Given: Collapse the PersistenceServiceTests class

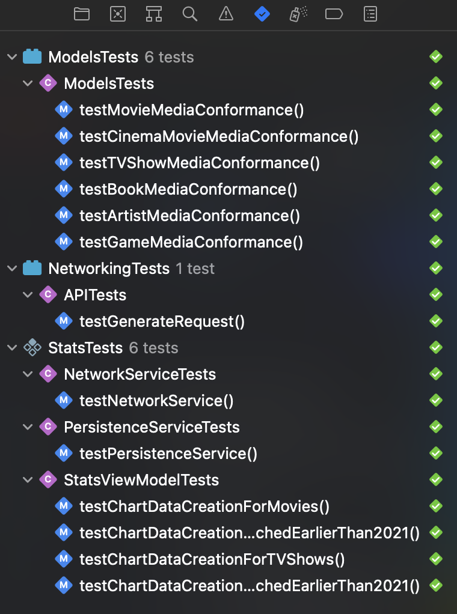Looking at the screenshot, I should [x=28, y=427].
